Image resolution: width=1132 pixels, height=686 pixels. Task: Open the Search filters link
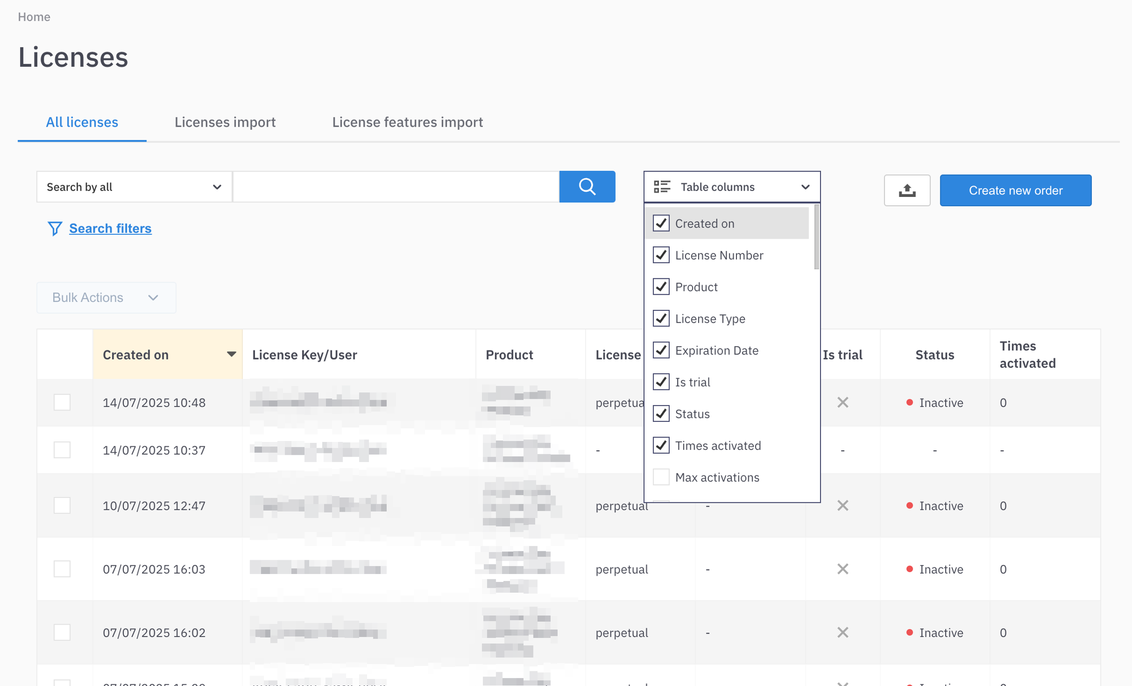(110, 228)
